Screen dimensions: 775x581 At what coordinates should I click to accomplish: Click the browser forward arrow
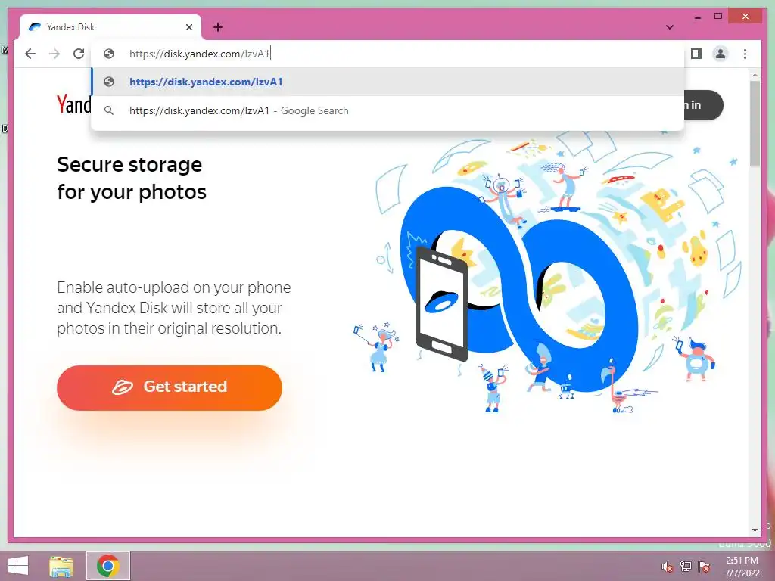[54, 54]
